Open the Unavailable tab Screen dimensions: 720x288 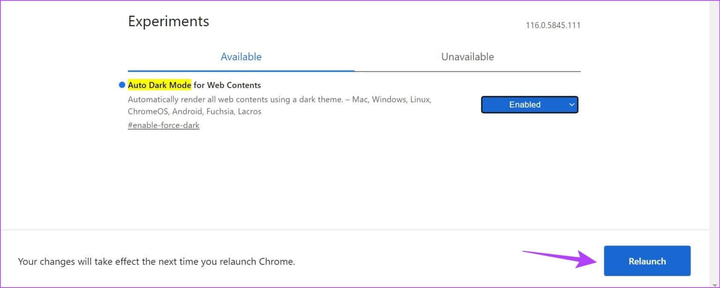pyautogui.click(x=467, y=57)
